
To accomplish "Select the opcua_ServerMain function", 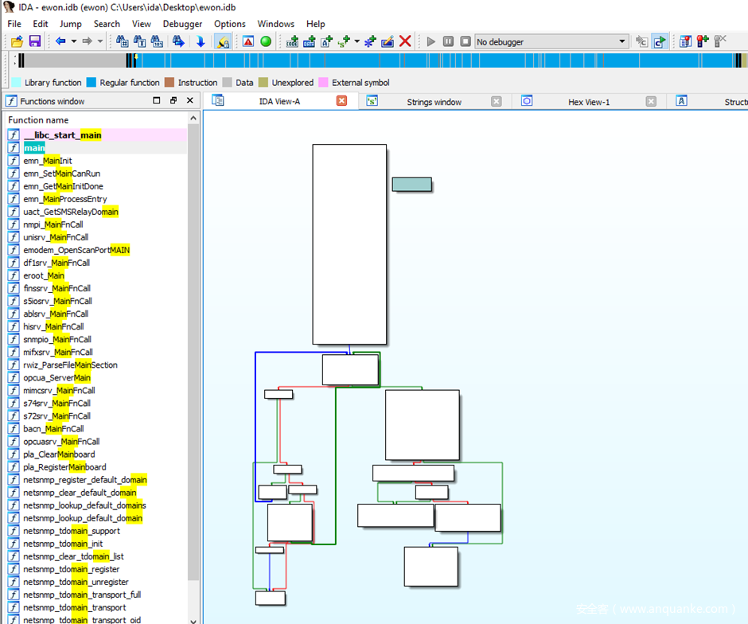I will pos(56,377).
